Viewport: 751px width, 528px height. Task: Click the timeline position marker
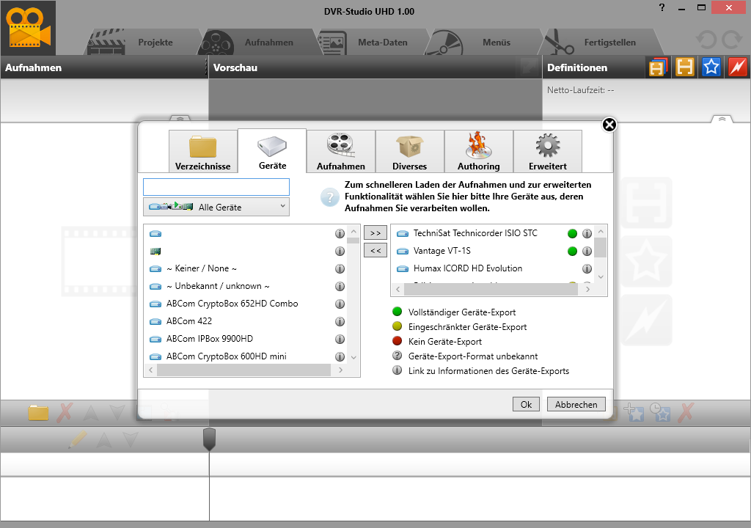[x=209, y=439]
